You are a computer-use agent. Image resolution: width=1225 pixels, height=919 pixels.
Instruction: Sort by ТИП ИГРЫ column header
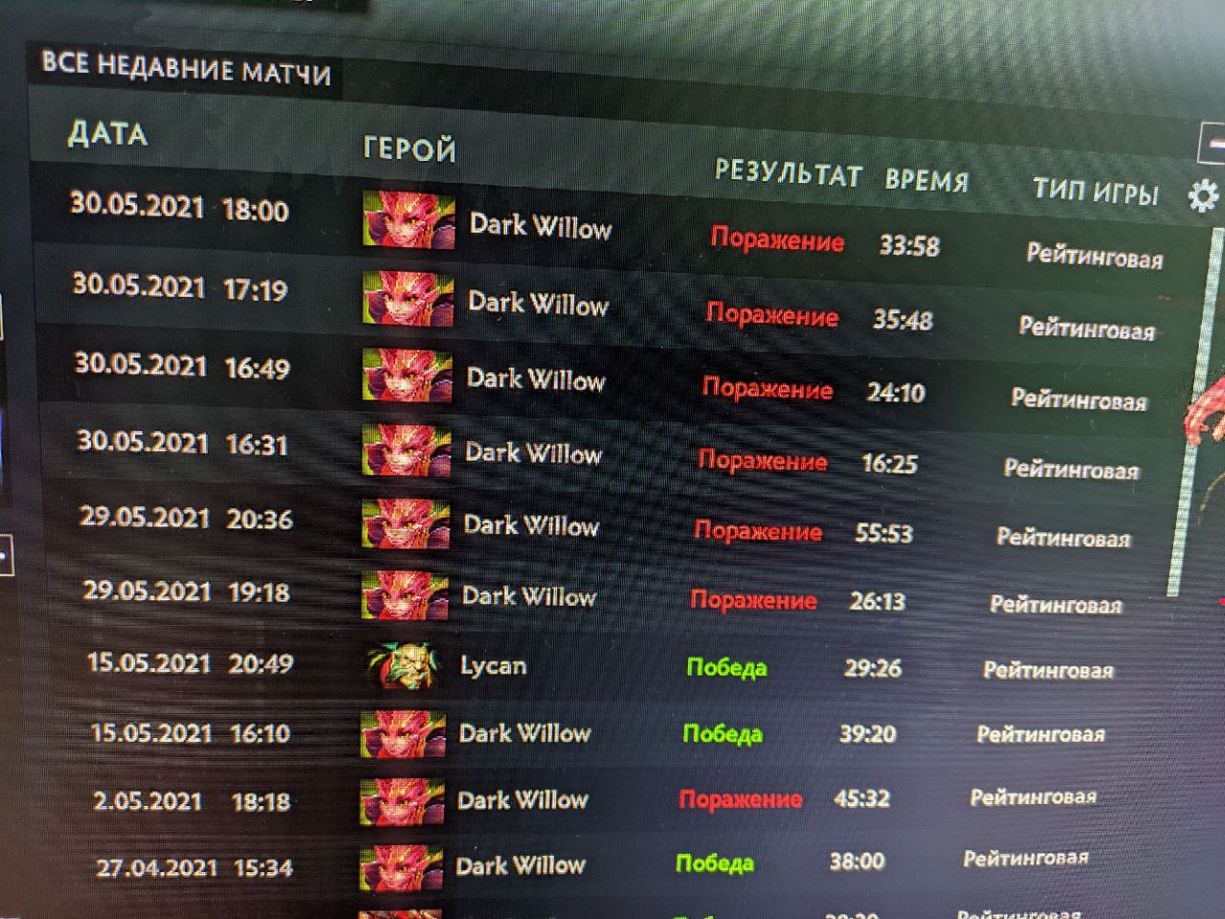pos(1096,190)
